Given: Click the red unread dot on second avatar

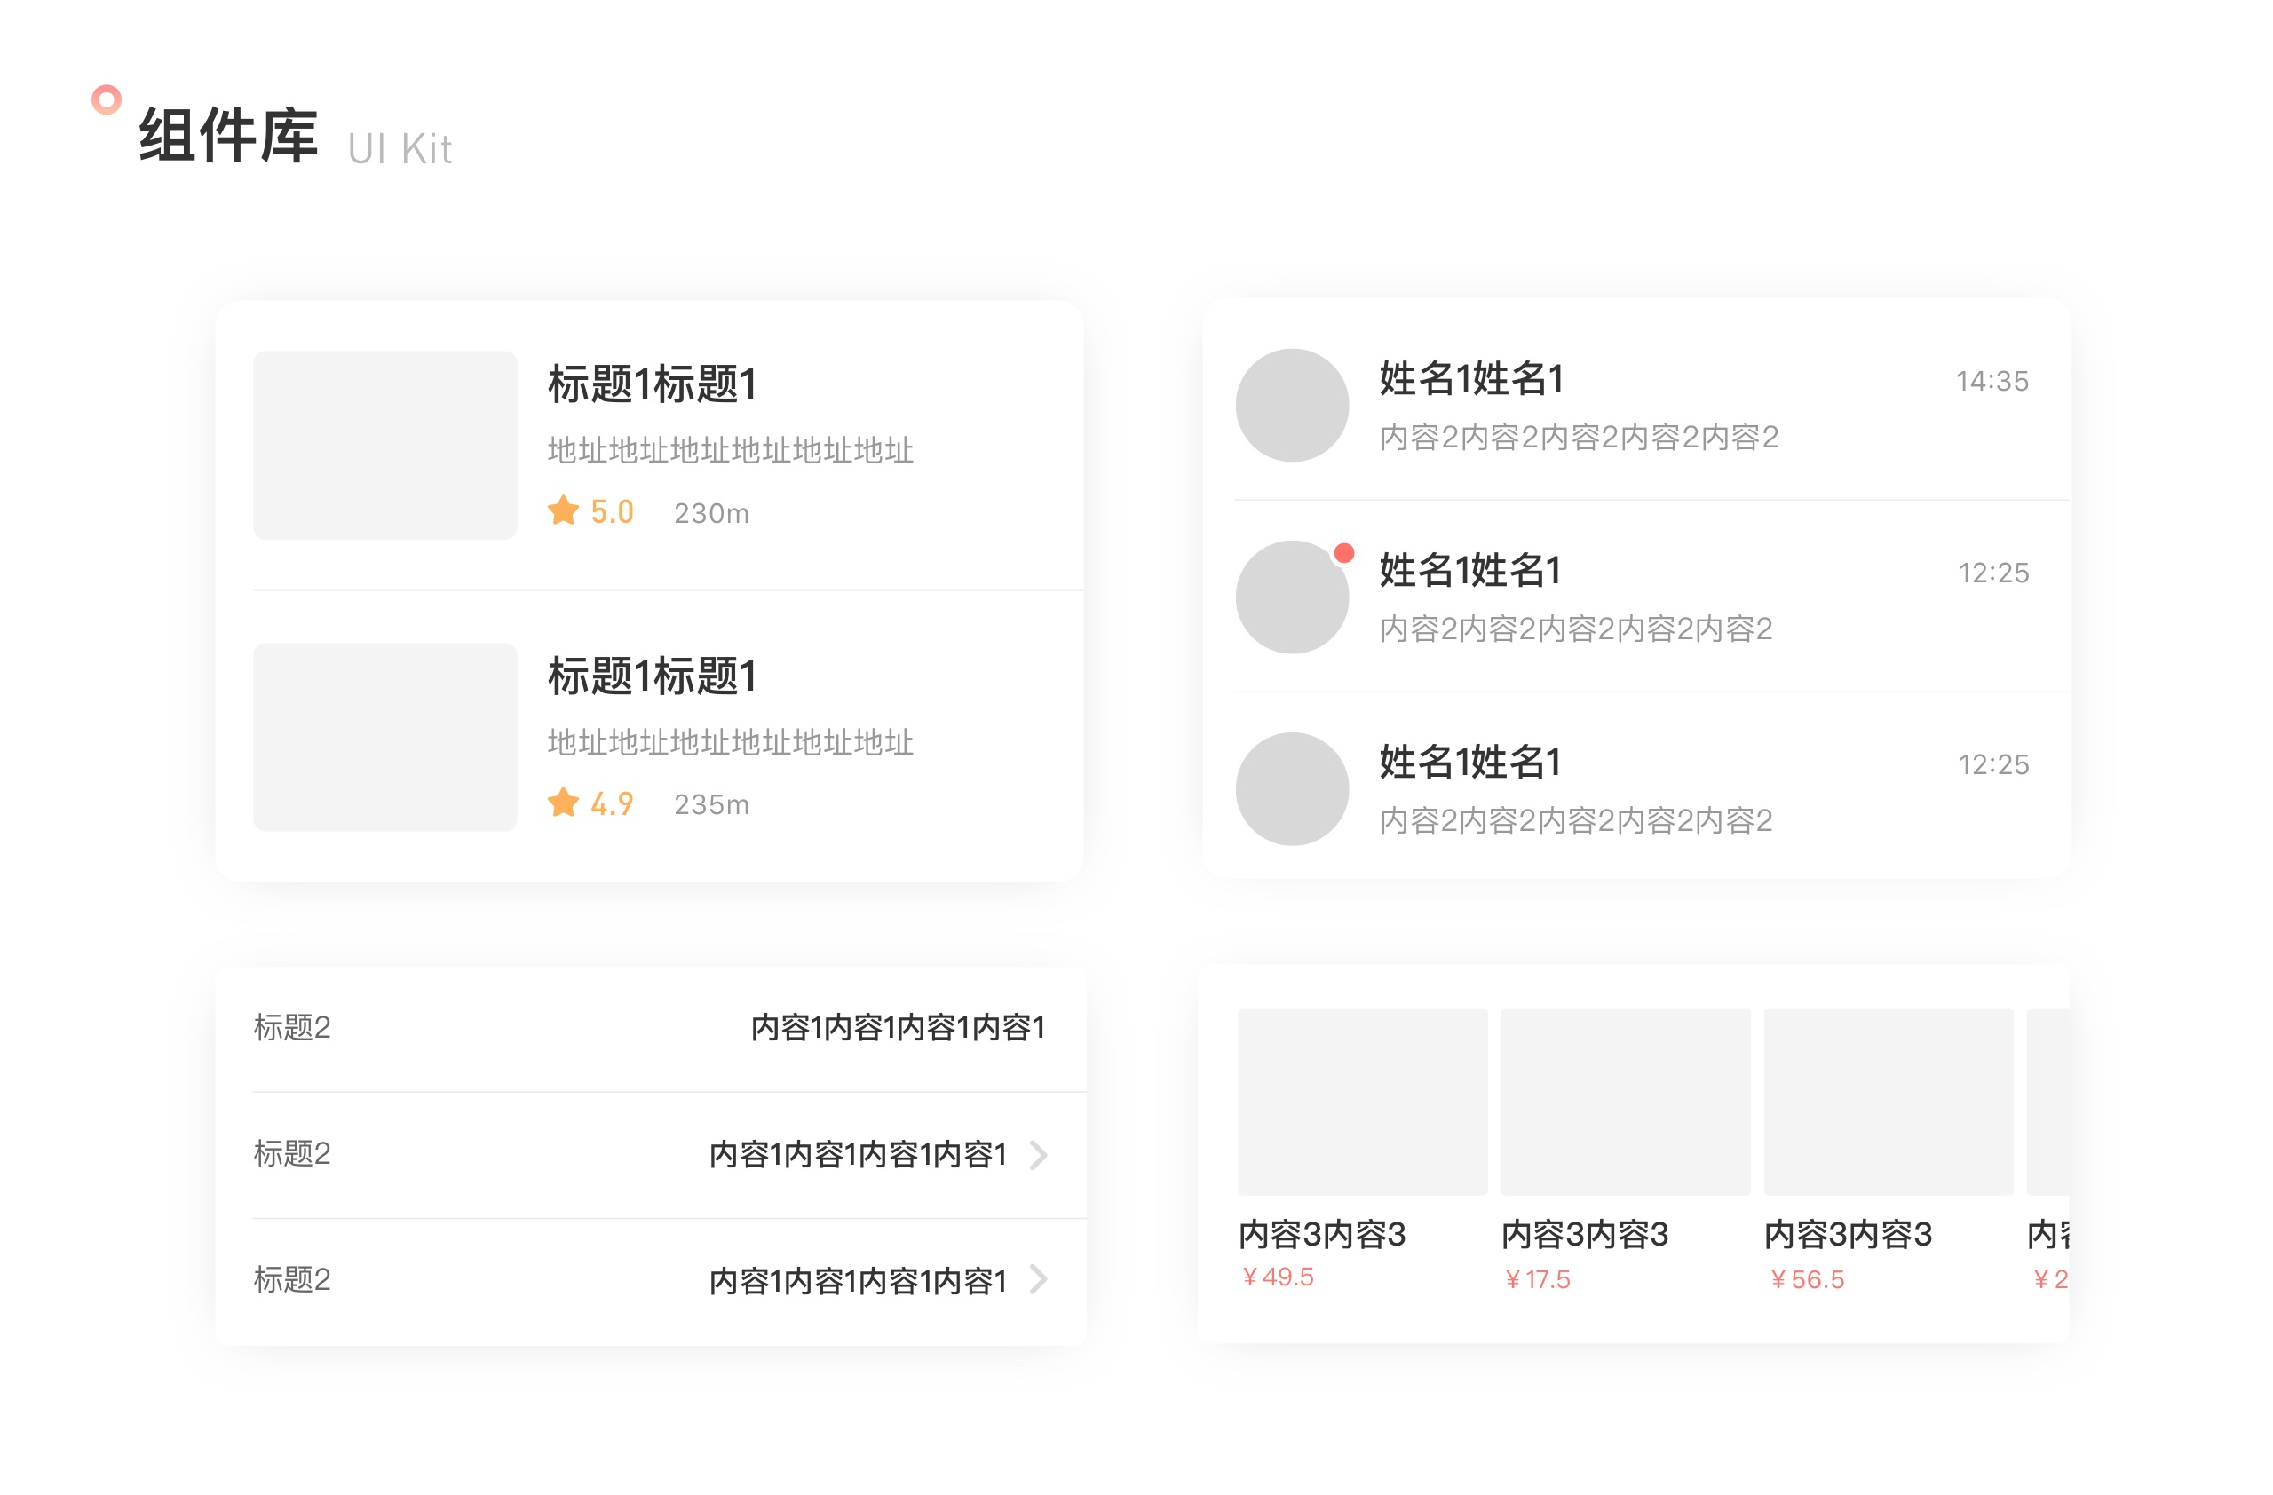Looking at the screenshot, I should tap(1343, 553).
